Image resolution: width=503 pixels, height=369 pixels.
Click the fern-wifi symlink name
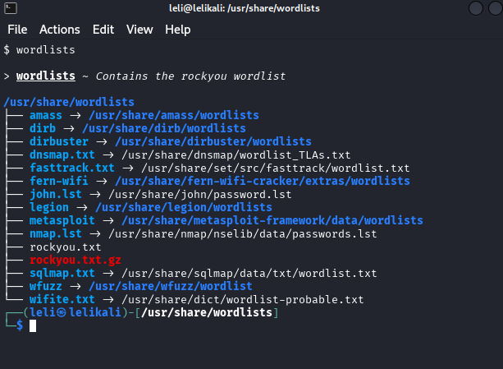pyautogui.click(x=59, y=181)
